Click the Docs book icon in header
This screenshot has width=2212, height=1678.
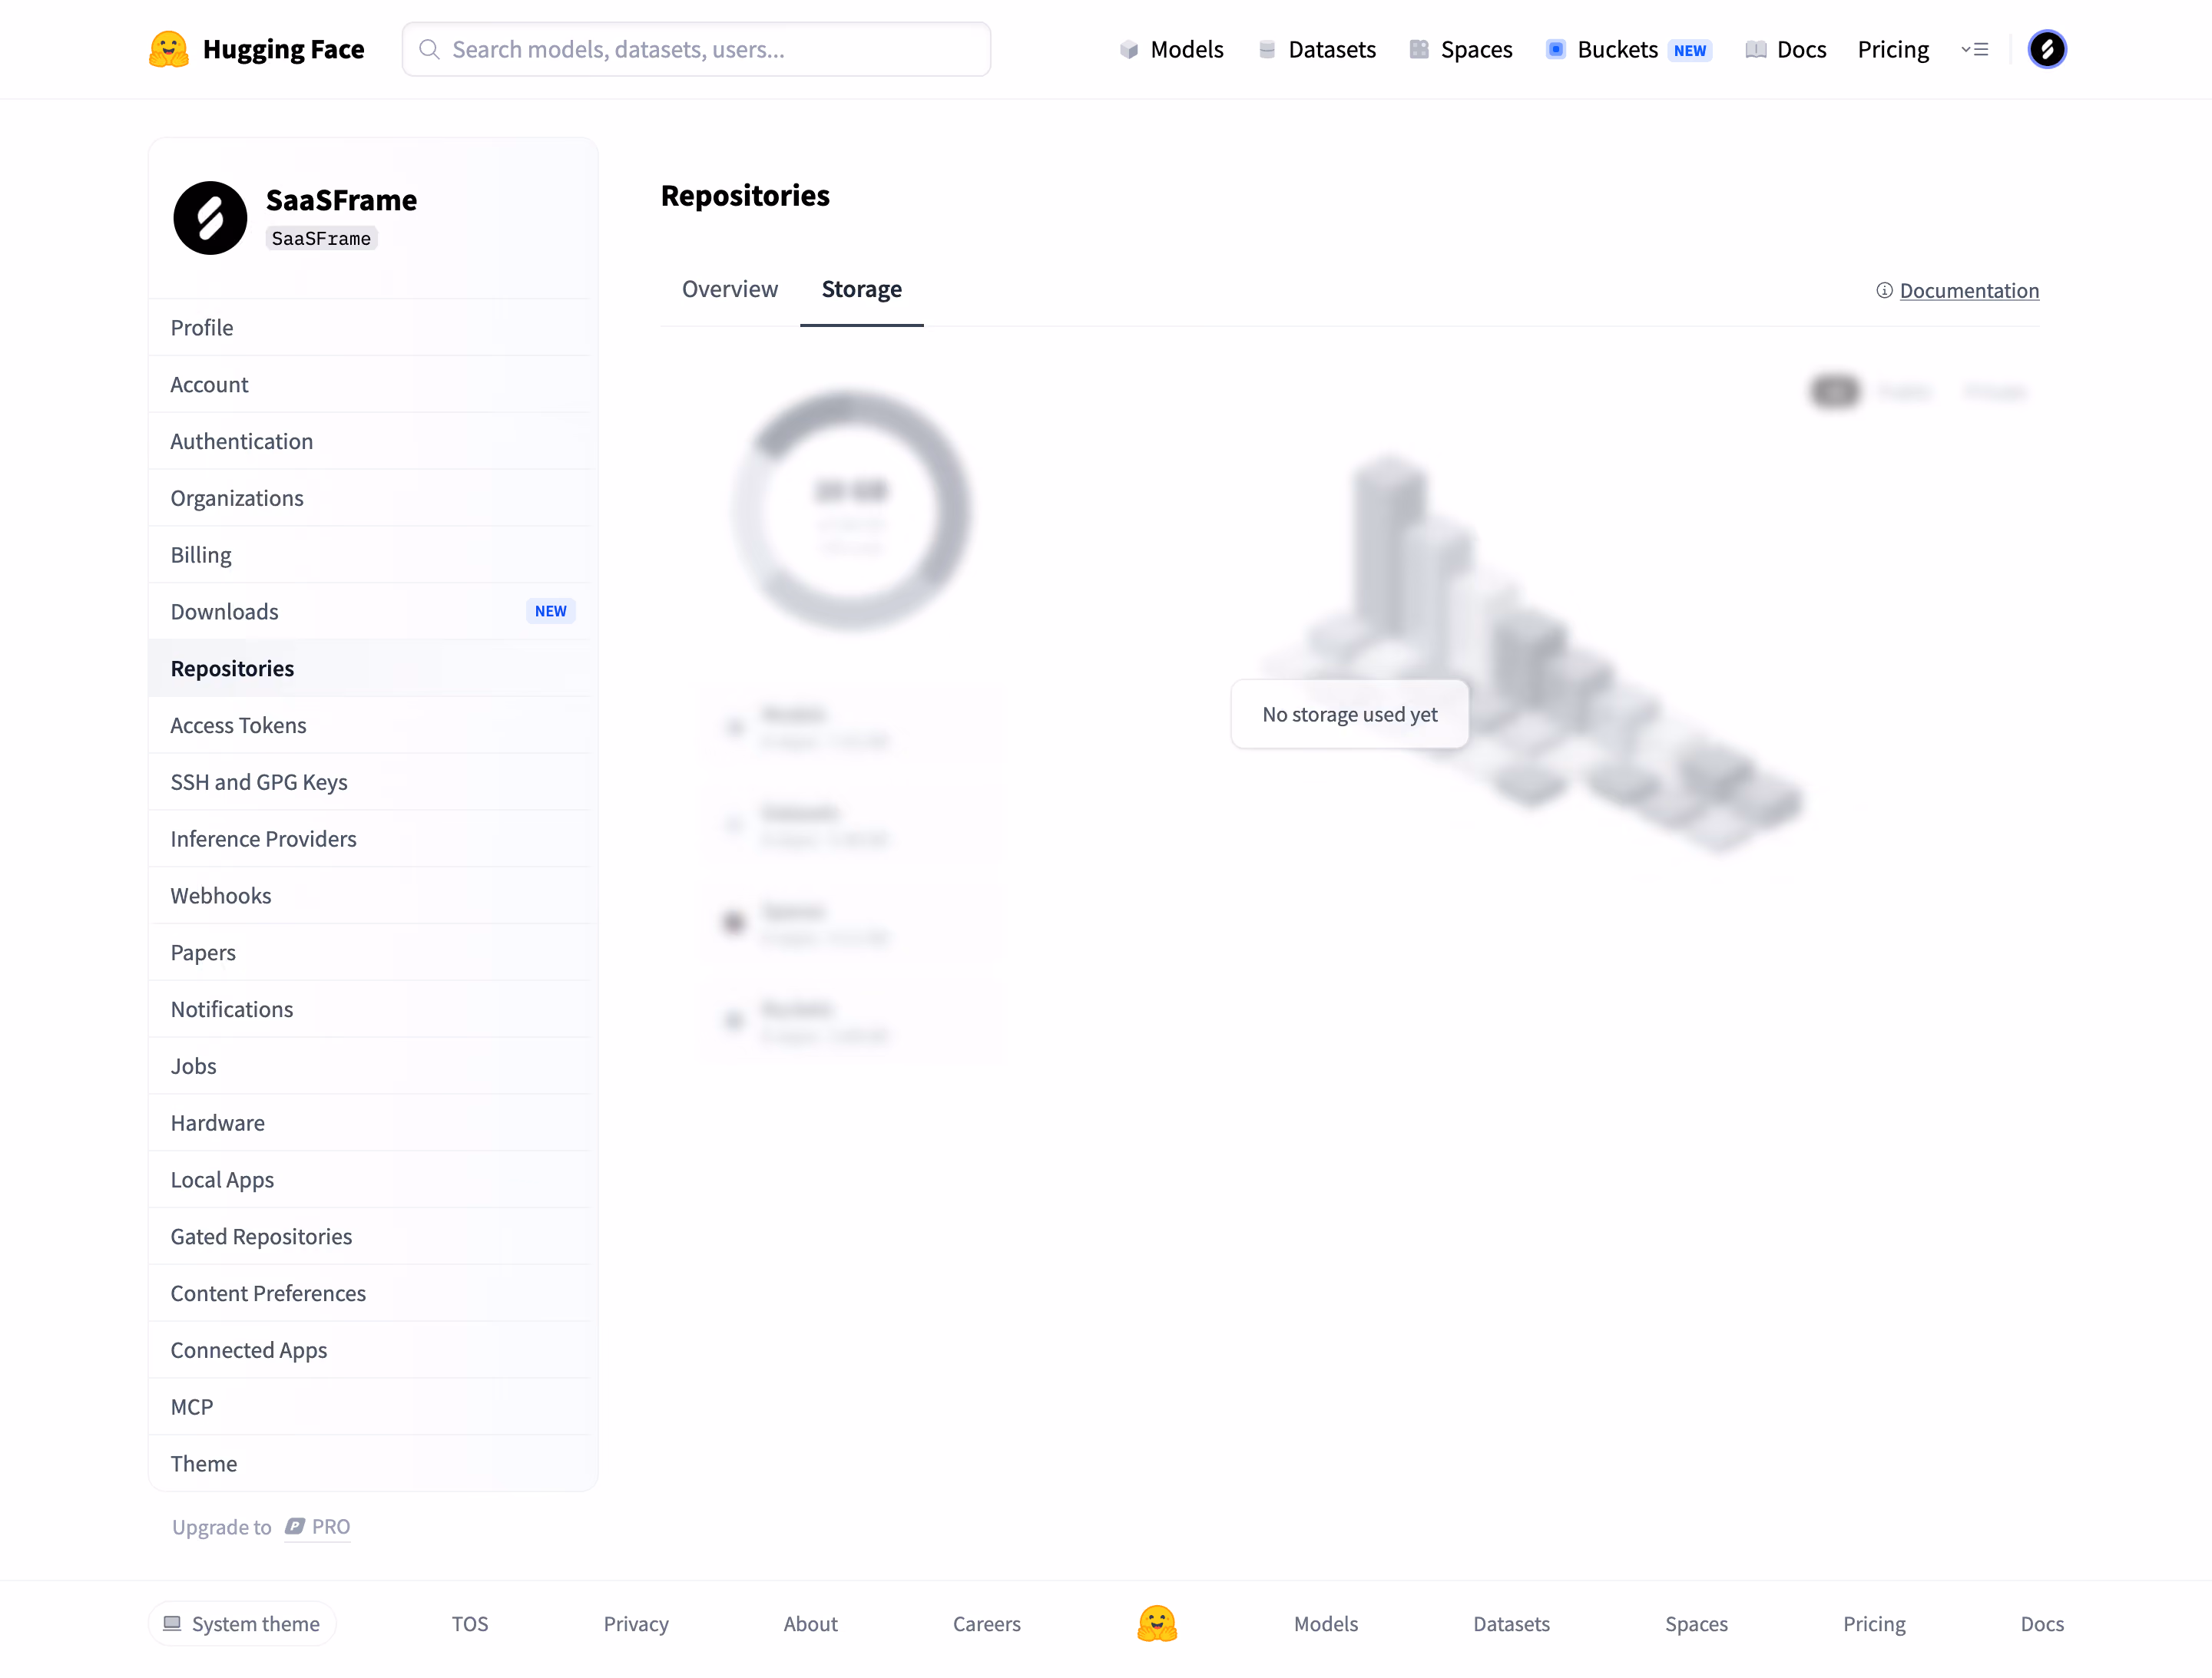1756,49
